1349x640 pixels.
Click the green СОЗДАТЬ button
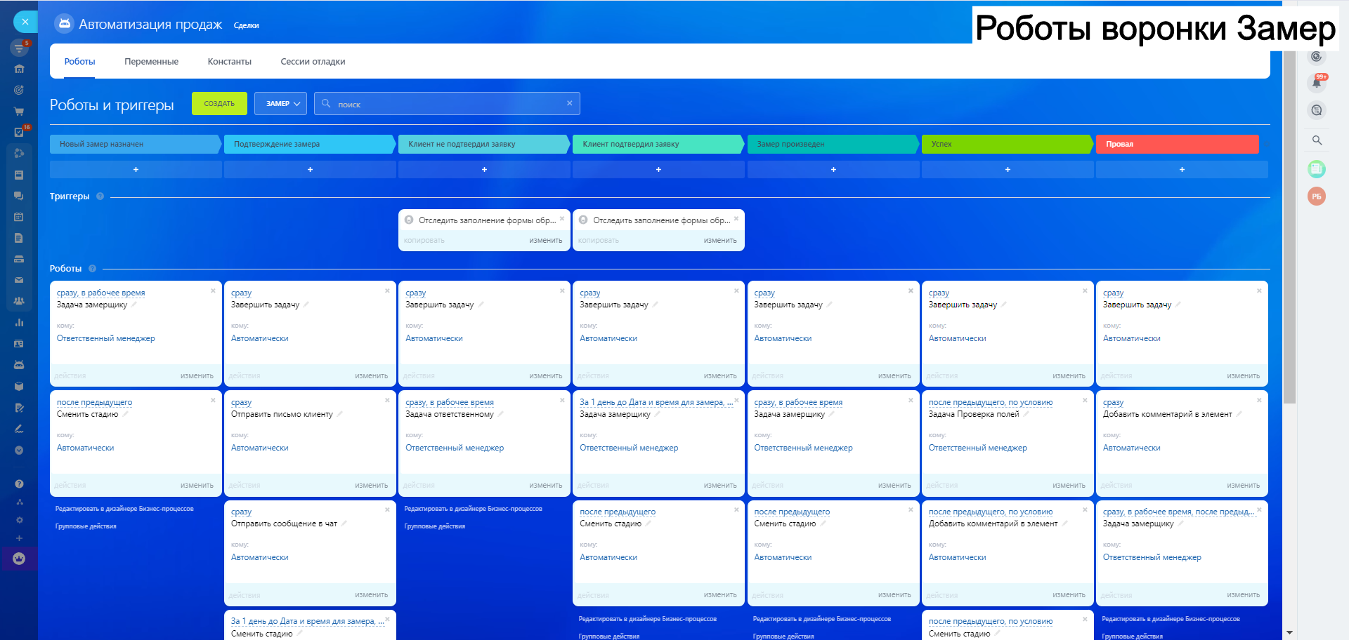pyautogui.click(x=219, y=103)
